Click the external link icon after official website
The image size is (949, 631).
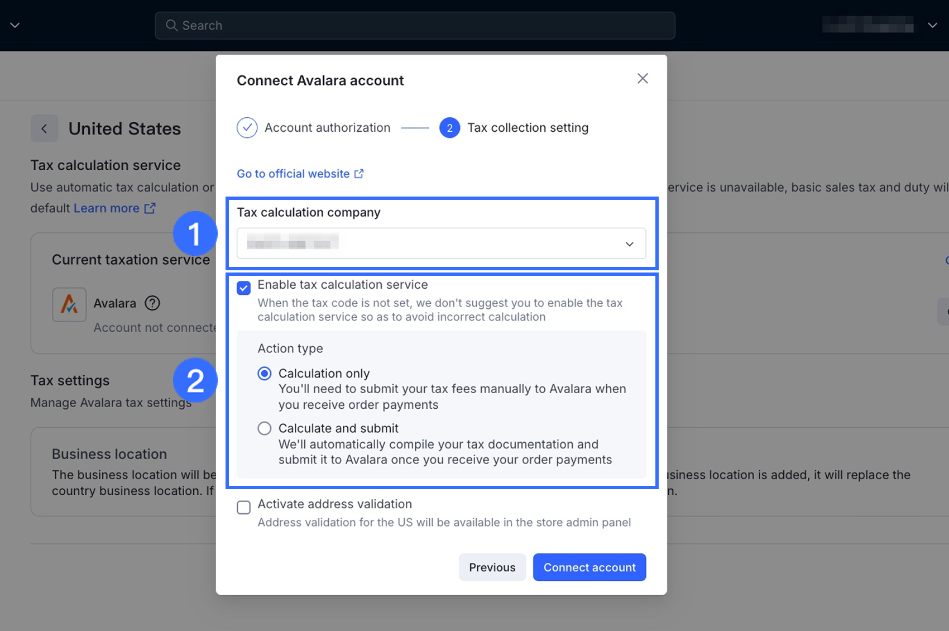pyautogui.click(x=359, y=174)
